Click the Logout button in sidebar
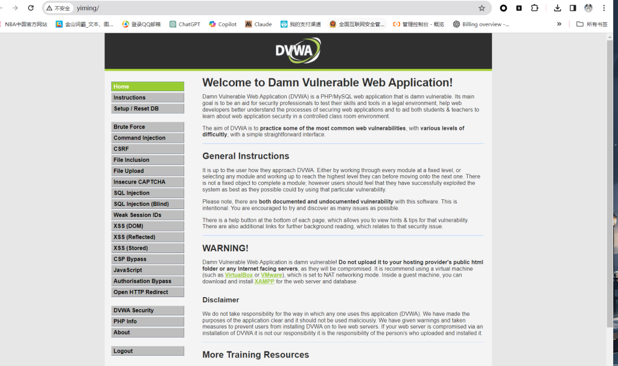 pos(147,351)
